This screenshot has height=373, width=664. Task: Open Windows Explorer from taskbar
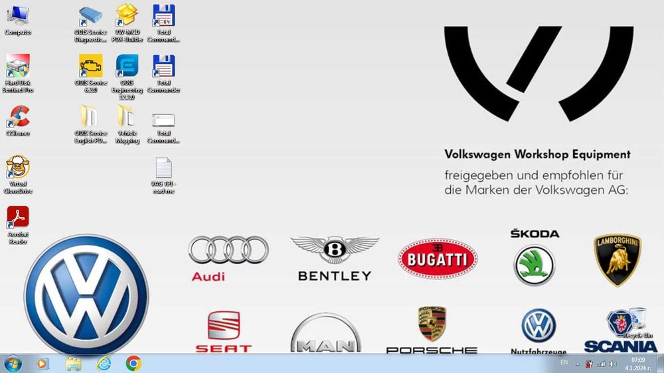[x=73, y=364]
